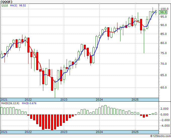Click the last green MACD histogram bar

(156, 113)
